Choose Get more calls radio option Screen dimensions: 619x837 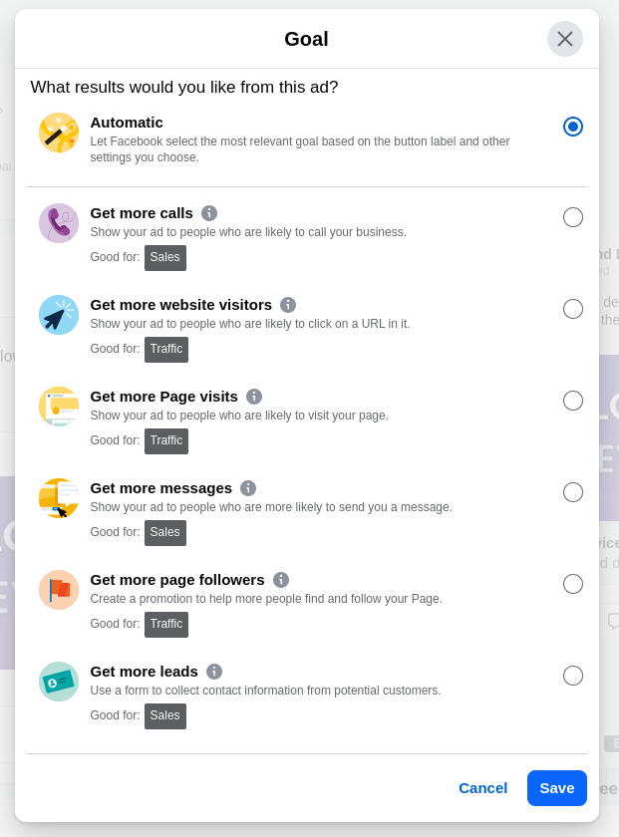572,217
